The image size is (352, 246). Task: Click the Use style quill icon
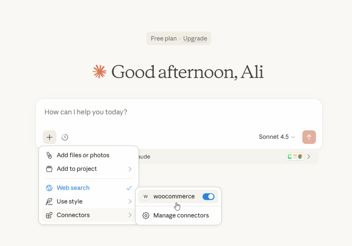[x=49, y=202]
